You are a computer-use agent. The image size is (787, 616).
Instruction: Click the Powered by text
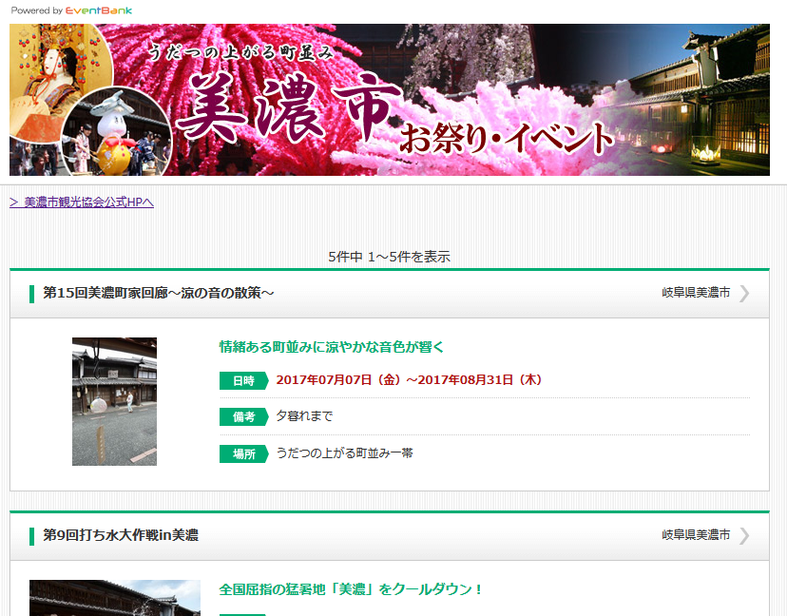point(37,10)
